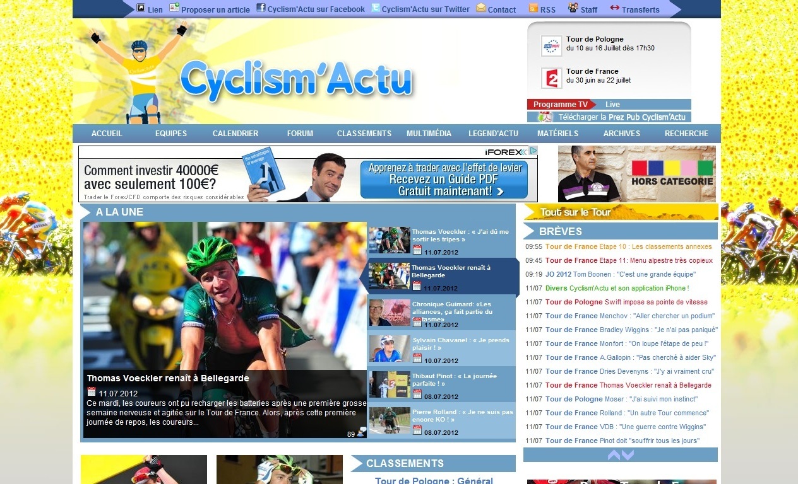Open the MULTIMÉDIA navigation menu
The width and height of the screenshot is (798, 484).
[429, 134]
